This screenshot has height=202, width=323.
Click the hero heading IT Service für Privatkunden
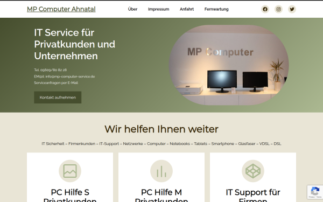click(75, 44)
